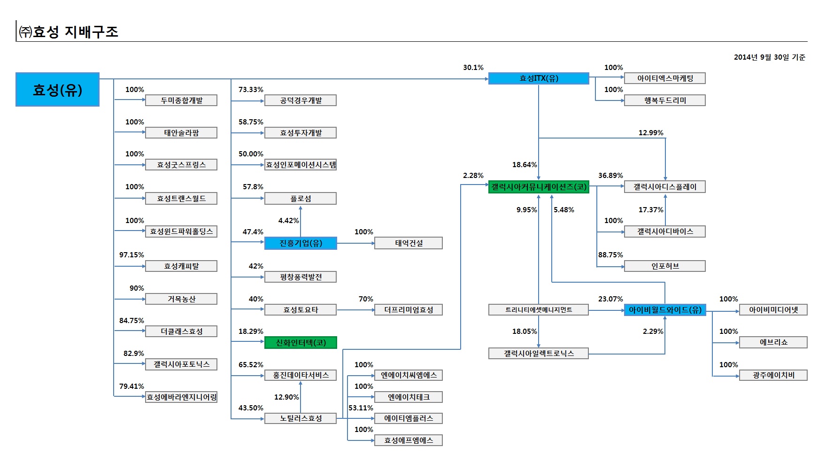Screen dimensions: 818x455
Task: Select the 엔에이치테크 box
Action: point(409,397)
